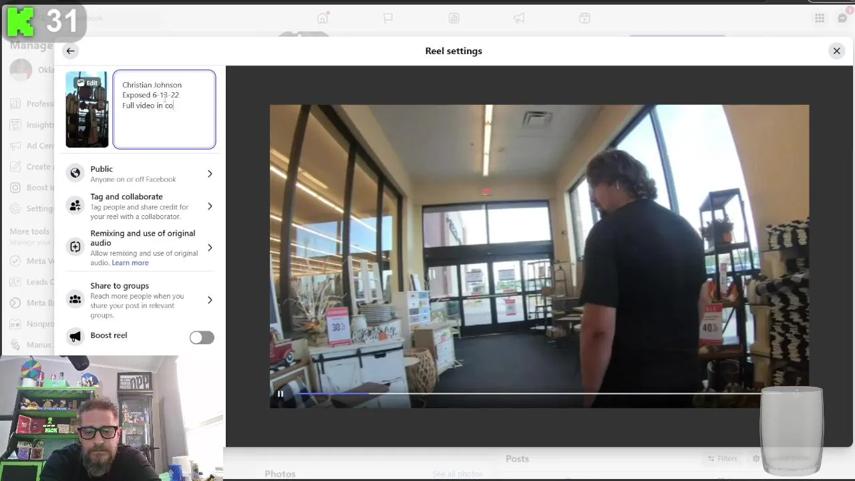Viewport: 855px width, 481px height.
Task: Expand the Remixing audio chevron
Action: coord(210,248)
